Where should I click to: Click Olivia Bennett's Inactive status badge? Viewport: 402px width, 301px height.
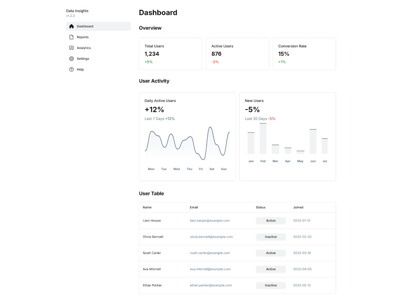(x=271, y=237)
